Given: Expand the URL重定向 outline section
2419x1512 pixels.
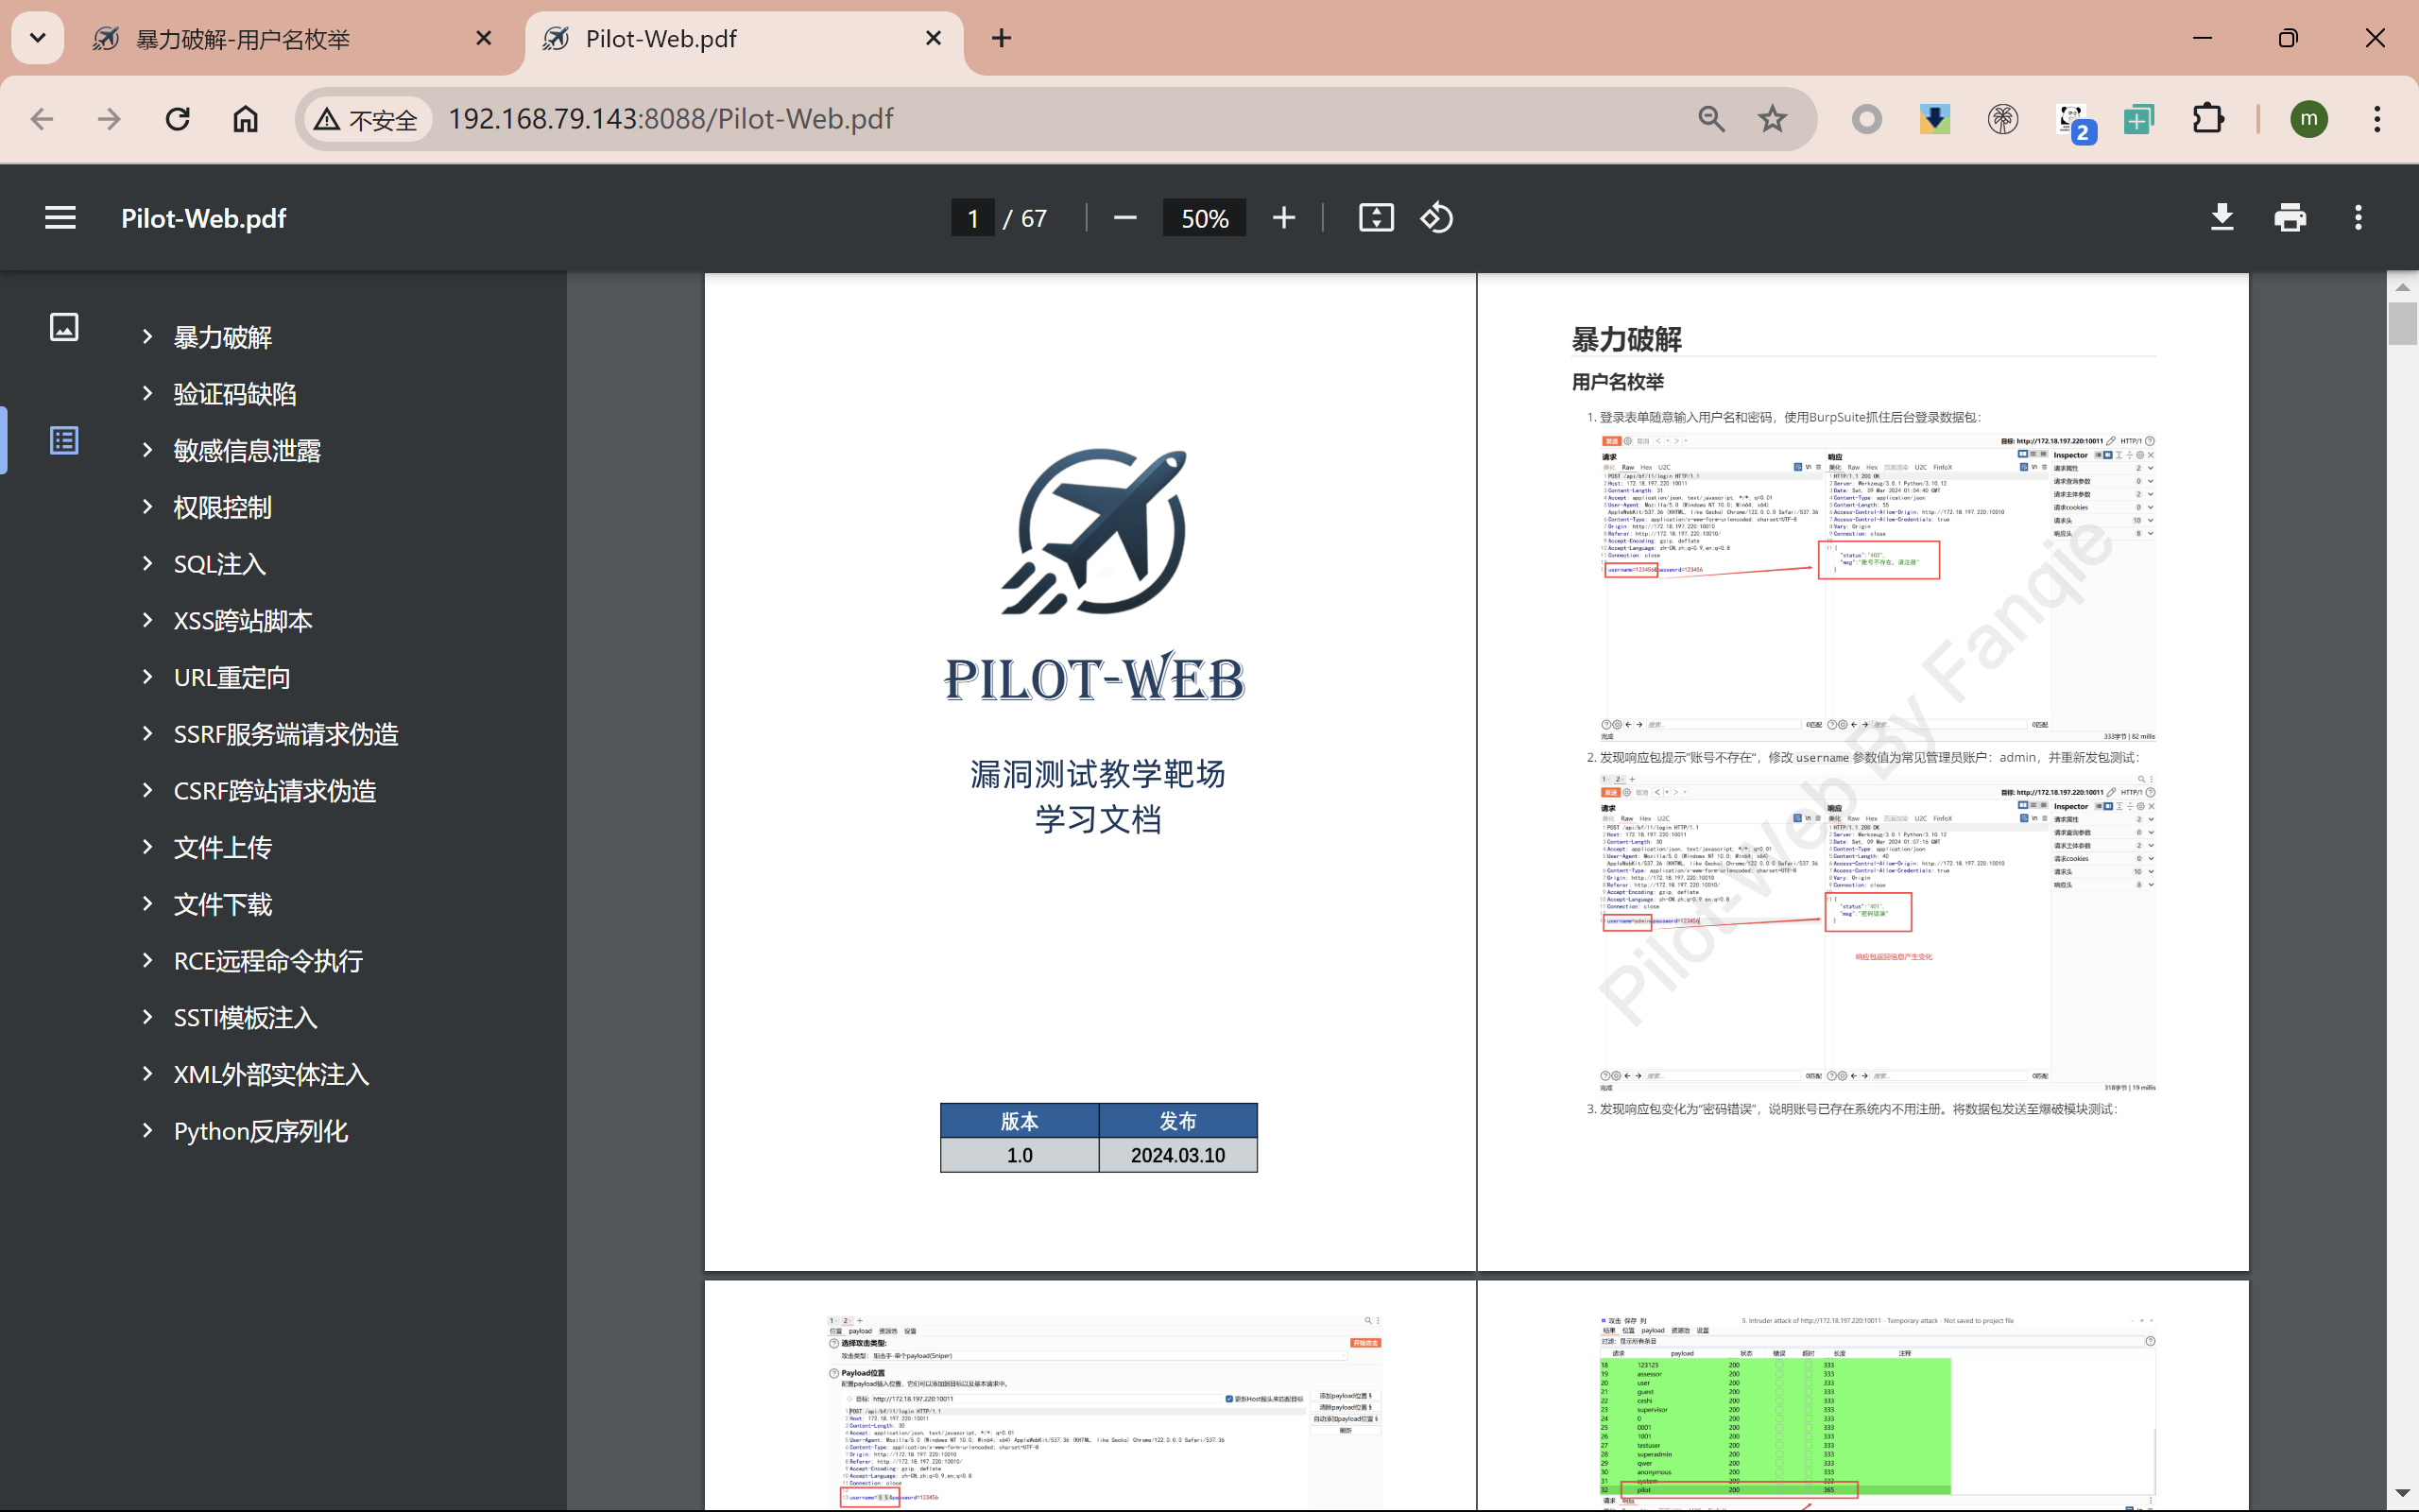Looking at the screenshot, I should click(x=147, y=677).
